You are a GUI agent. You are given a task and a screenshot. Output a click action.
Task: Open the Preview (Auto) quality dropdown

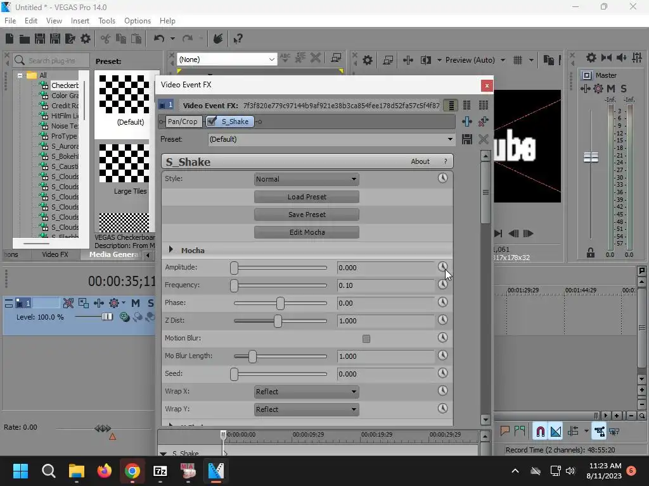tap(475, 60)
